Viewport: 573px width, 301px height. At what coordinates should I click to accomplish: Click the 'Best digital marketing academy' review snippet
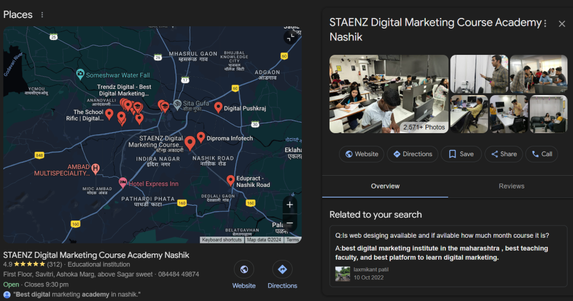pos(77,294)
